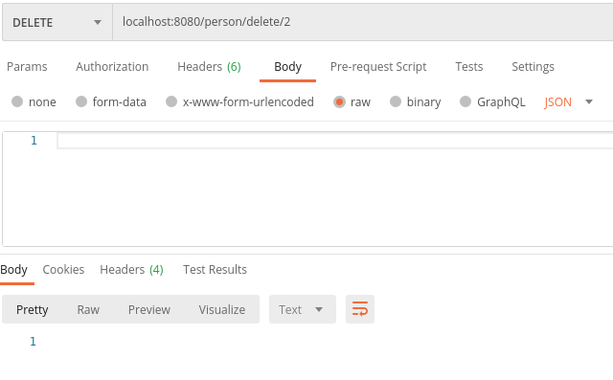Choose the GraphQL body radio option
Viewport: 613px width, 380px height.
point(465,101)
